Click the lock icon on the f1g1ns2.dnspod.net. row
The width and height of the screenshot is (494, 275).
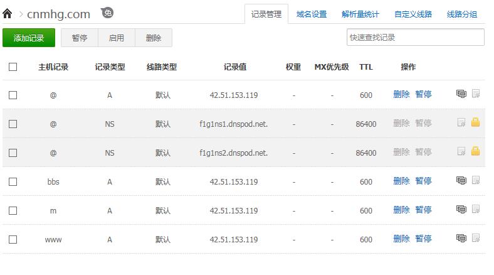pos(475,152)
